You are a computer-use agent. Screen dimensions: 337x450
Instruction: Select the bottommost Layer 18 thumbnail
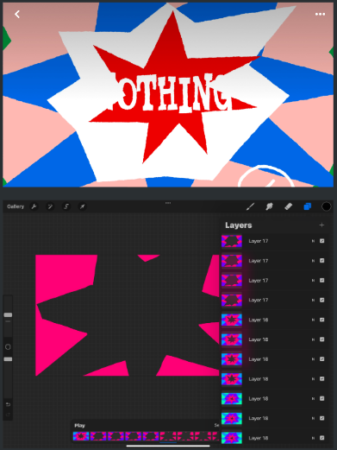232,438
